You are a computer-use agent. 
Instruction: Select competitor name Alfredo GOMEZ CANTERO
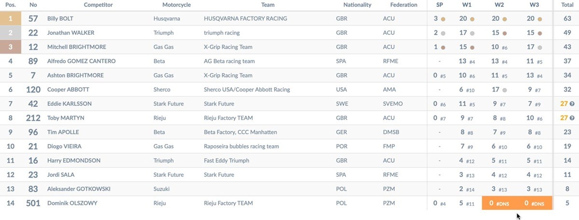(x=81, y=61)
